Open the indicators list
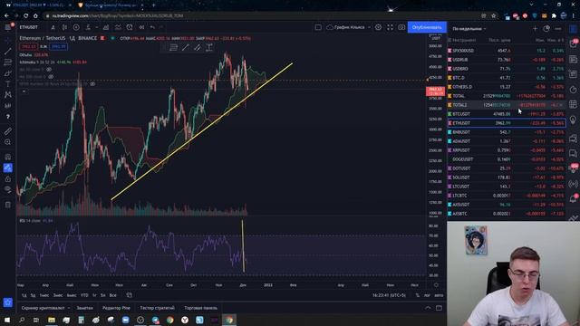The width and height of the screenshot is (580, 326). coord(88,27)
